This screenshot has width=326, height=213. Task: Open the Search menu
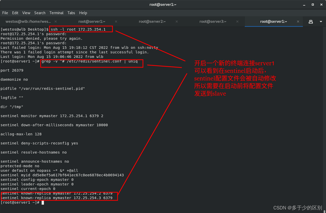point(40,13)
